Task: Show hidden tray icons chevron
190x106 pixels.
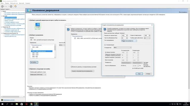Action: click(x=170, y=104)
